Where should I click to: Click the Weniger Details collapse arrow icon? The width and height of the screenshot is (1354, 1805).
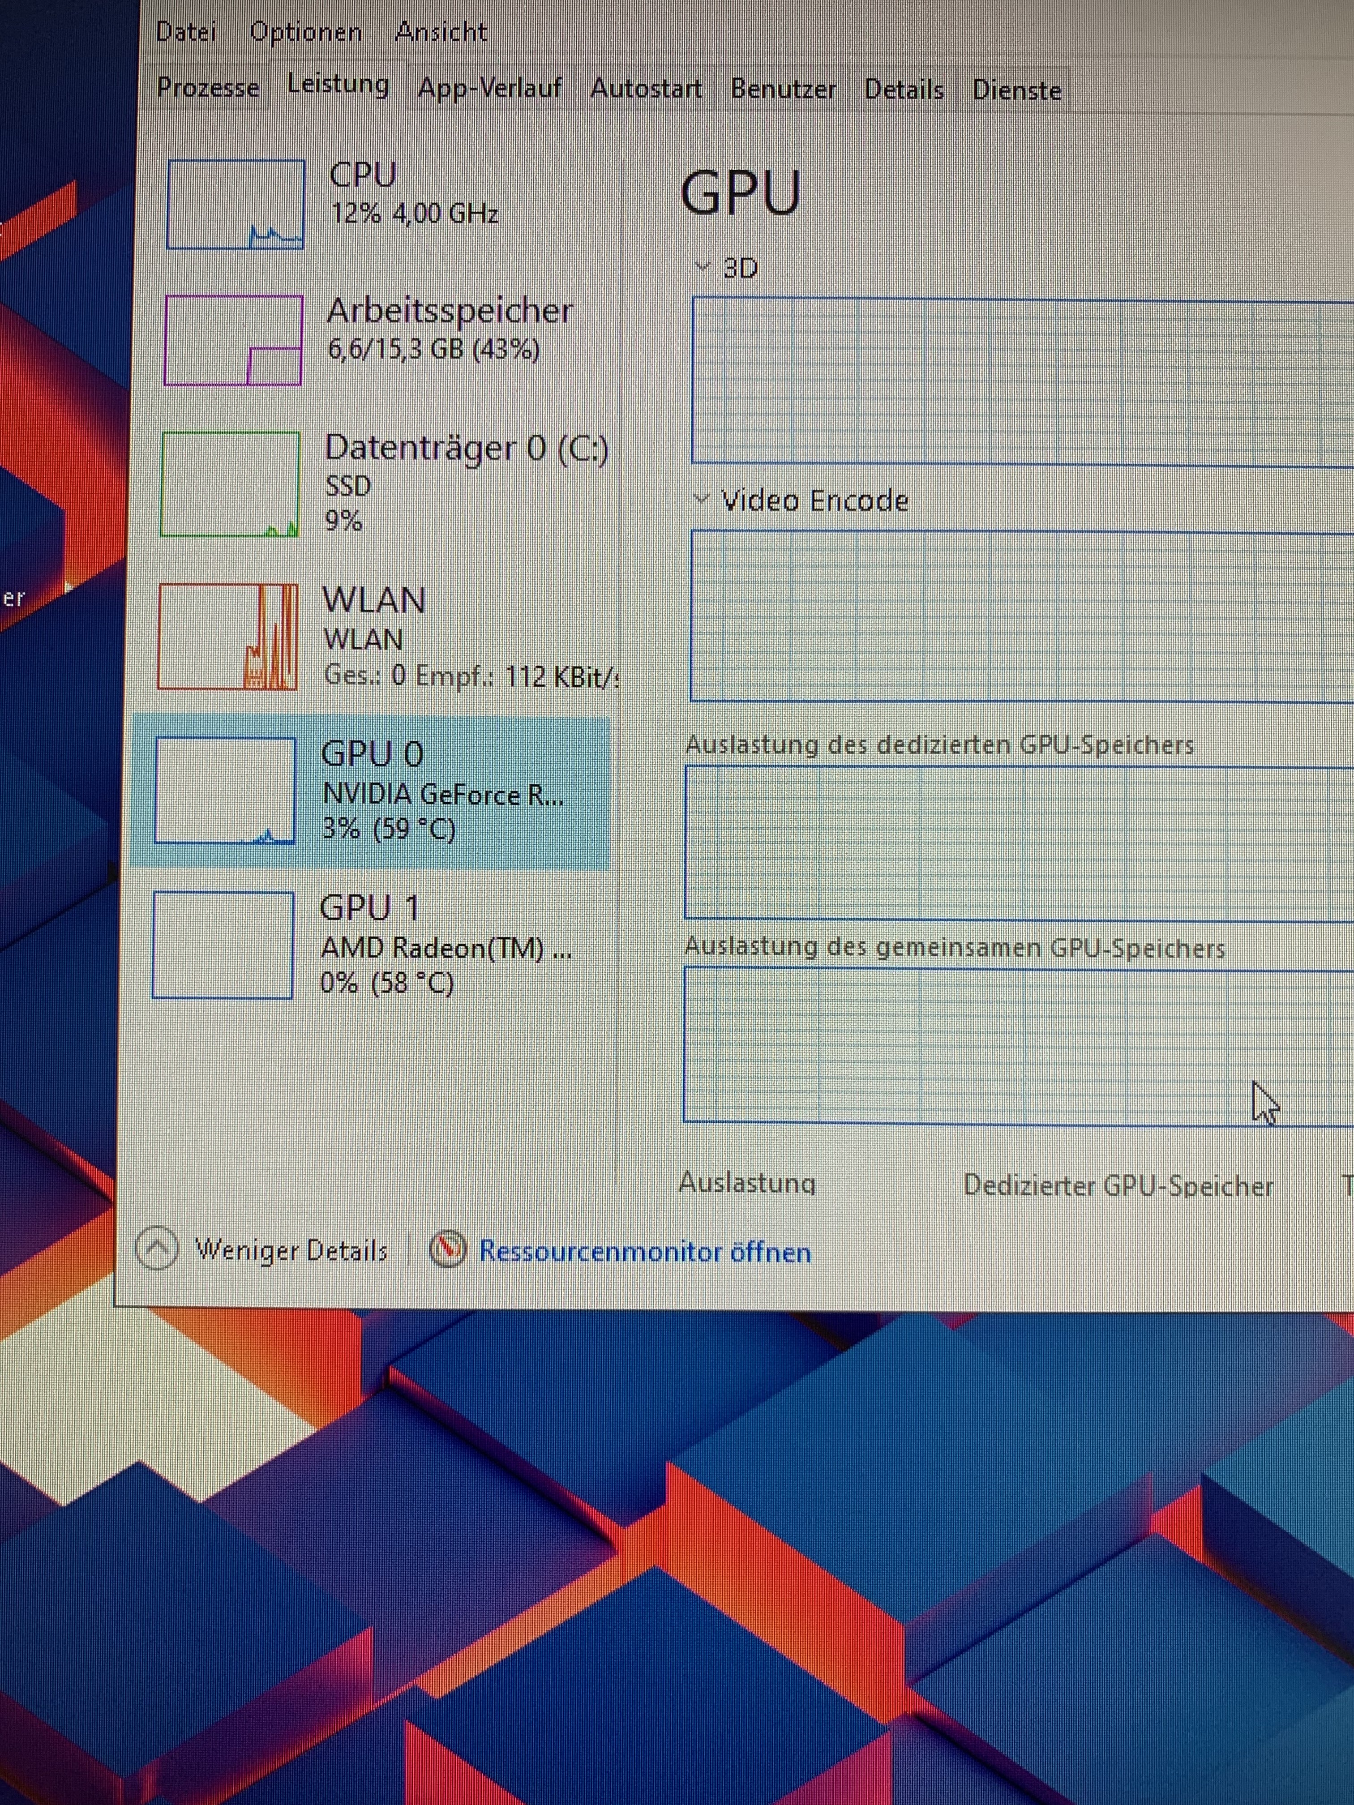click(x=157, y=1249)
